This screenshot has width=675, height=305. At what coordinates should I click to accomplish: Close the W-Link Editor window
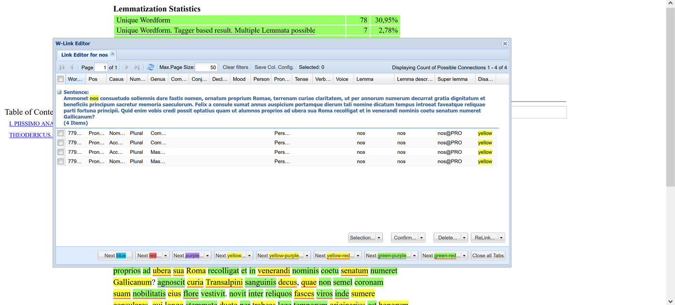505,43
